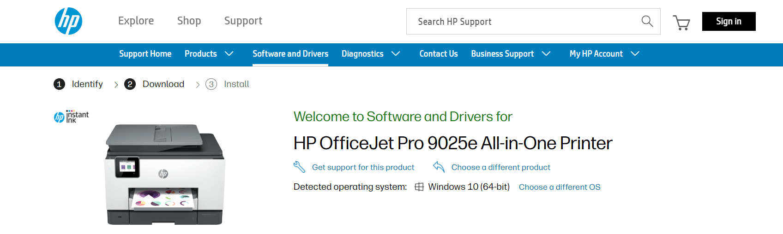This screenshot has height=234, width=783.
Task: Click the Windows 10 (64-bit) text
Action: click(x=469, y=187)
